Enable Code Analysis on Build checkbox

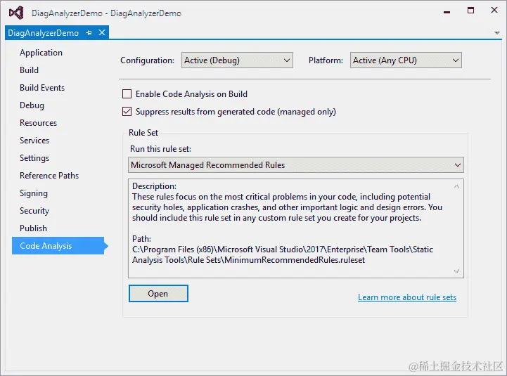pyautogui.click(x=127, y=94)
